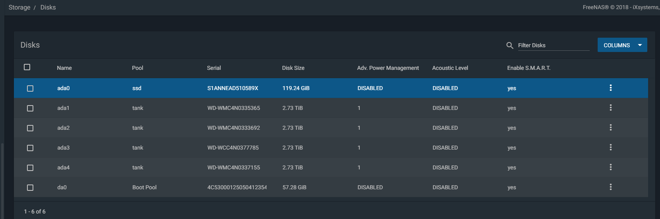Click serial WD-WMC4N0335365
Screen dimensions: 660x219
click(x=234, y=108)
